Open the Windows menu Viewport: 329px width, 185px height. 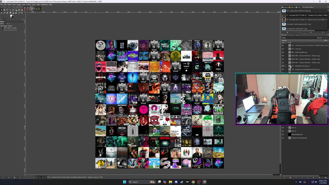44,4
